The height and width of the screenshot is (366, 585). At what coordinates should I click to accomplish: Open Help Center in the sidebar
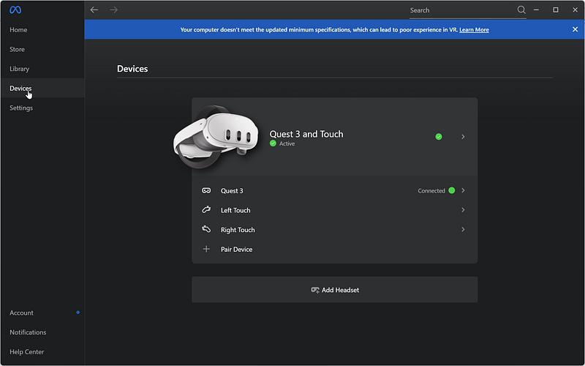click(x=42, y=352)
